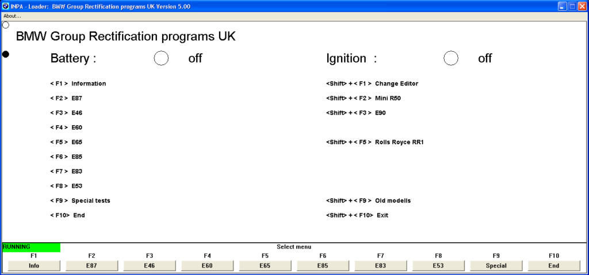Pick the E85 button under F6

323,266
